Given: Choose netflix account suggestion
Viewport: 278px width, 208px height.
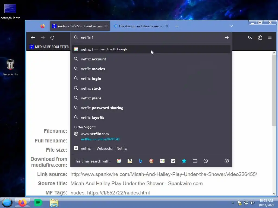Looking at the screenshot, I should coord(151,59).
